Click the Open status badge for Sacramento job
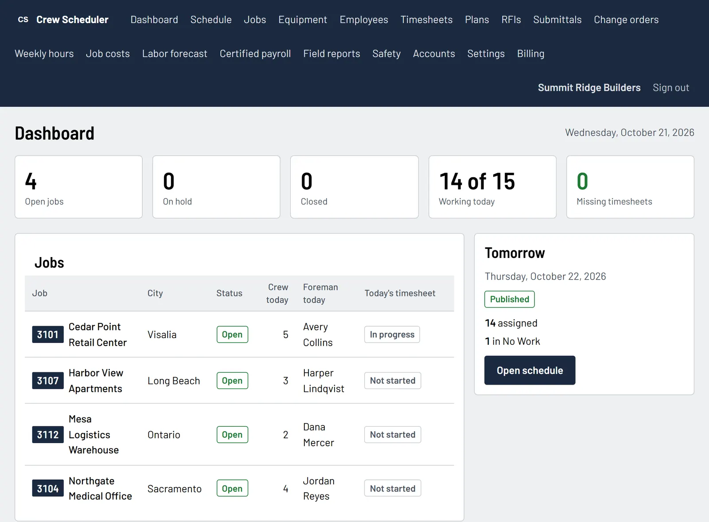The height and width of the screenshot is (522, 709). click(x=232, y=488)
